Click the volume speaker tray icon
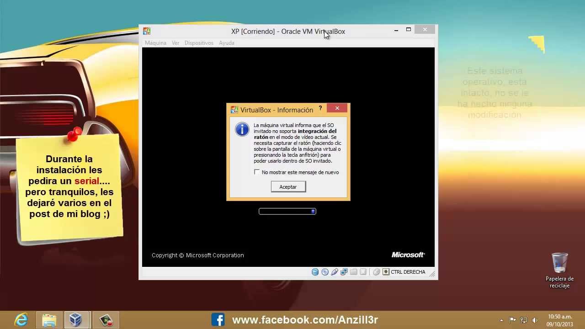This screenshot has width=585, height=329. [535, 320]
